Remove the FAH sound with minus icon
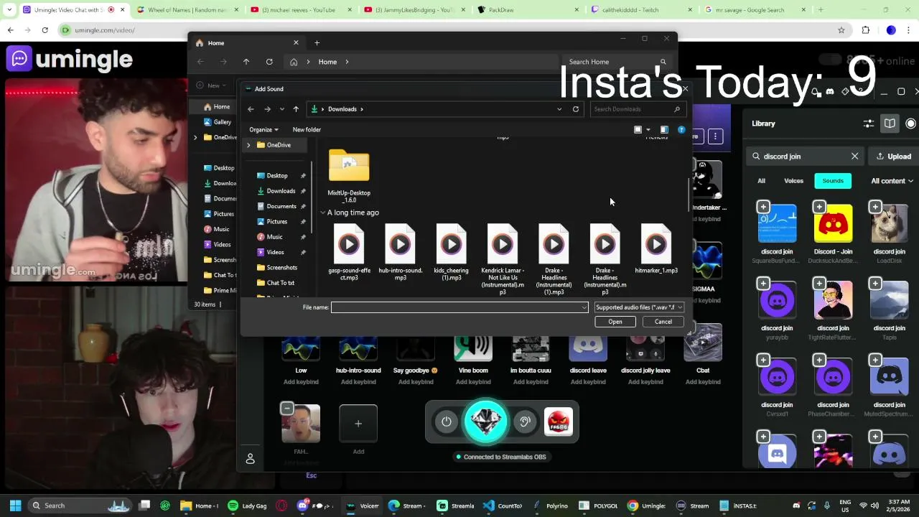 pyautogui.click(x=286, y=409)
